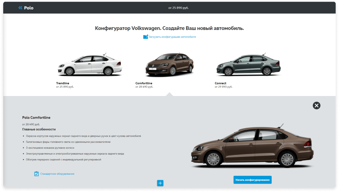The width and height of the screenshot is (339, 192).
Task: Click the upload configuration folder icon
Action: (145, 37)
